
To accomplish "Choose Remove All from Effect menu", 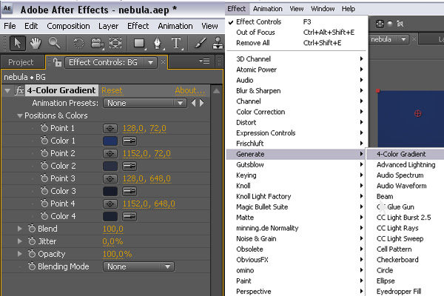I will [x=297, y=43].
